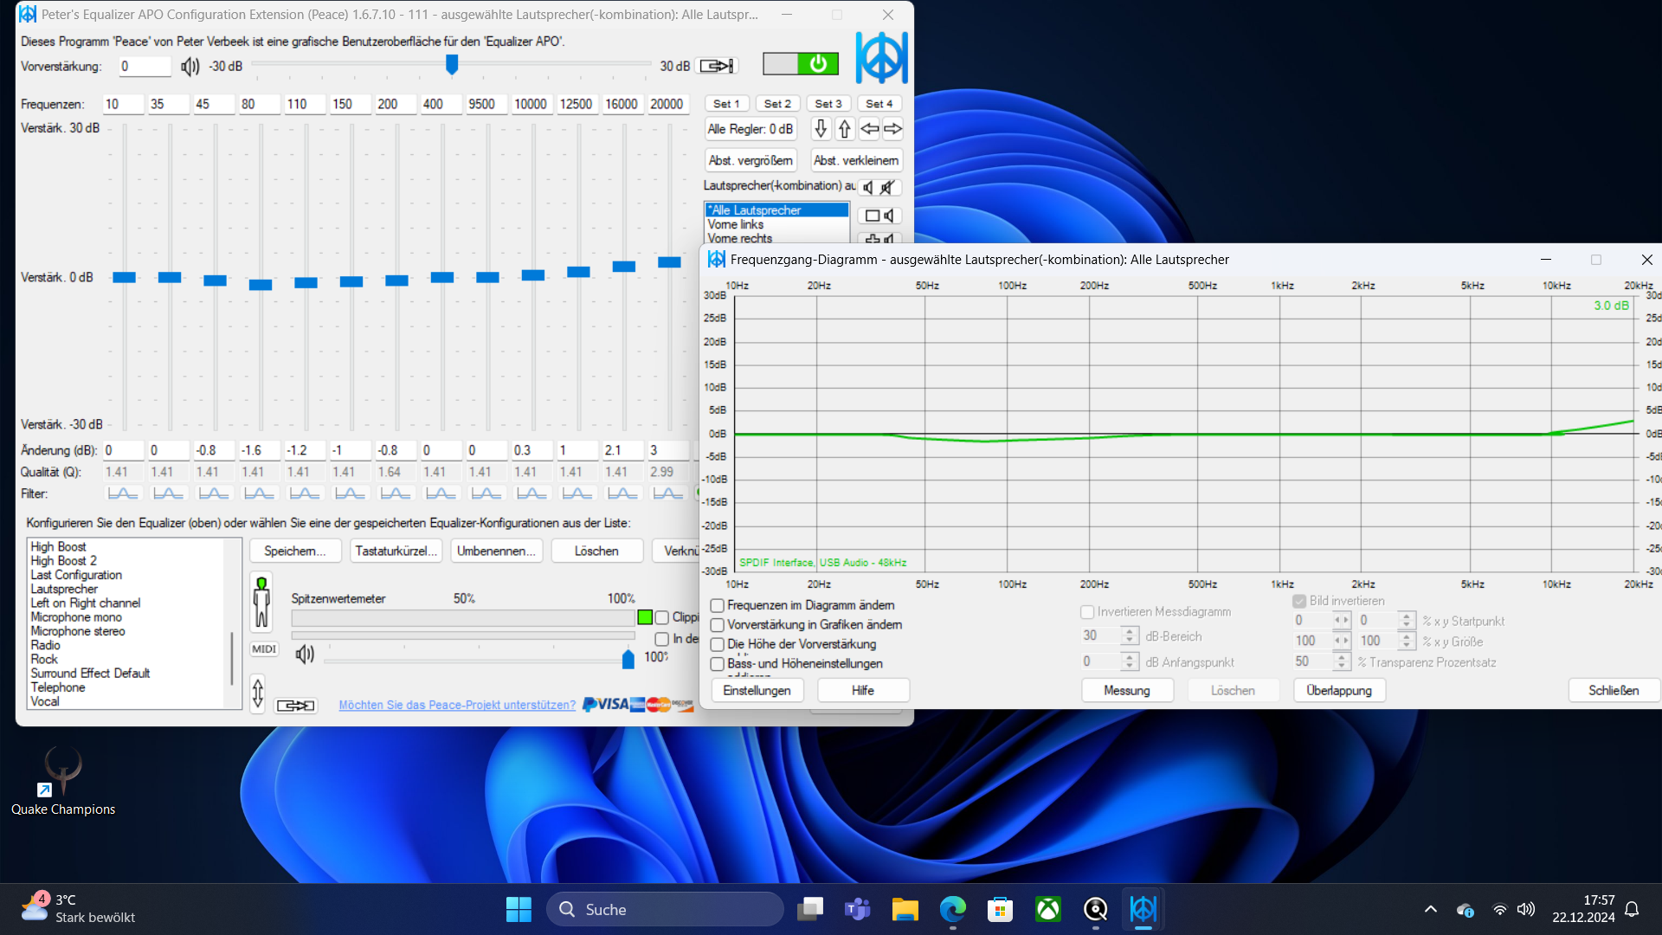Open 'Möchten Sie das Peace-Projekt unterstützen?' link
1662x935 pixels.
(x=457, y=706)
